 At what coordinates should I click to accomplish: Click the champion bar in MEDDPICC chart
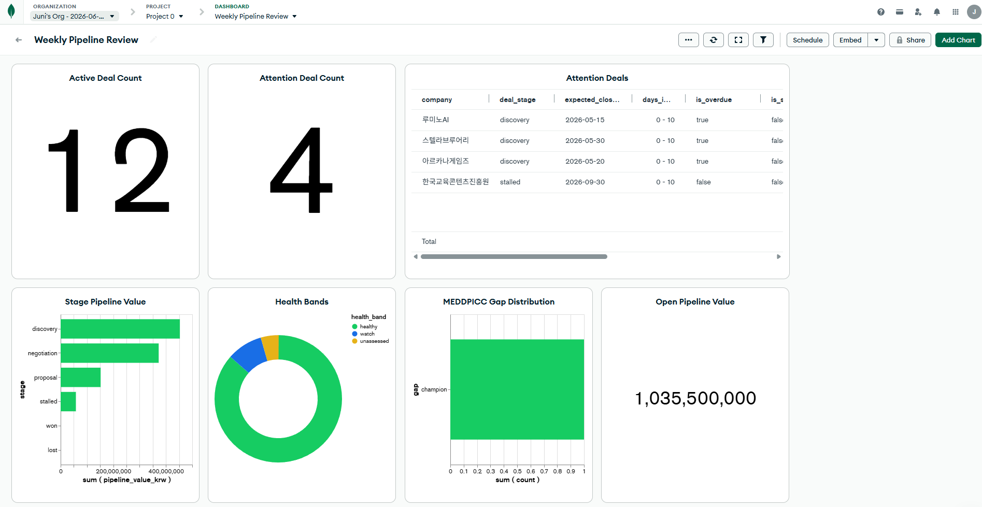517,389
